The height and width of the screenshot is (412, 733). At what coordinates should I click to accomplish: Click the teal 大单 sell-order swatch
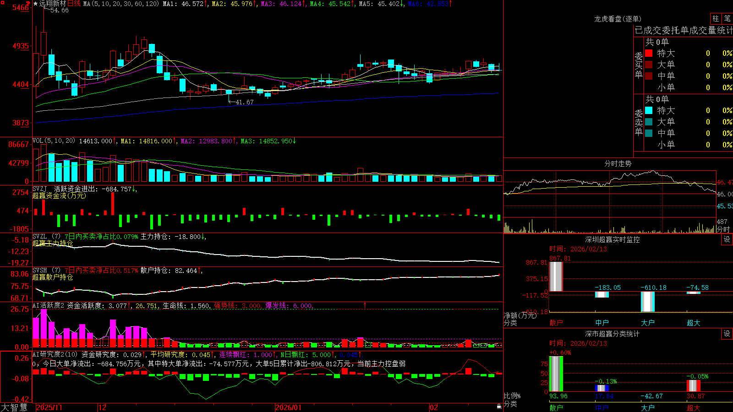click(x=649, y=122)
